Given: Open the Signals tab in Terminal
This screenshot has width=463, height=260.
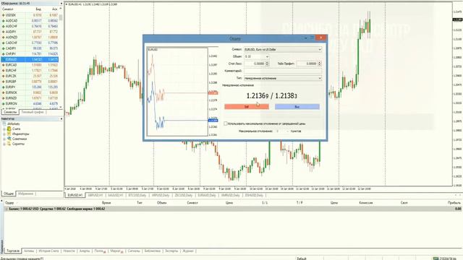Looking at the screenshot, I should (x=134, y=251).
